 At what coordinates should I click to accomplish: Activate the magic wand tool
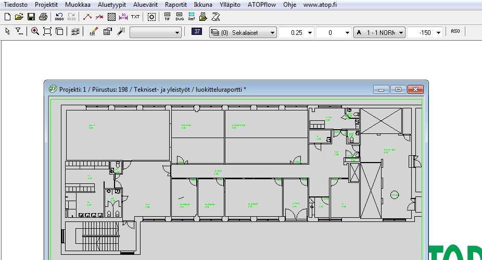click(121, 31)
